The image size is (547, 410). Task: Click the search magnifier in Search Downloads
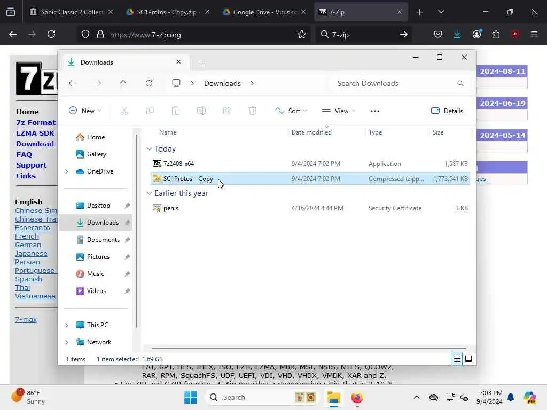460,83
